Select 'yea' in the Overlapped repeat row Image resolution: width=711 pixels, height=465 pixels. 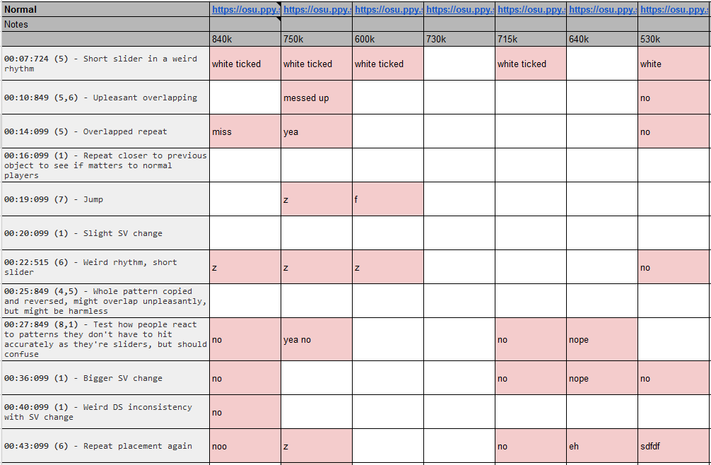coord(317,131)
